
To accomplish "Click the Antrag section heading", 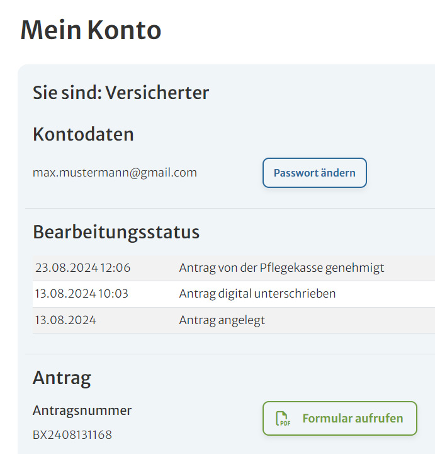I will pyautogui.click(x=62, y=378).
